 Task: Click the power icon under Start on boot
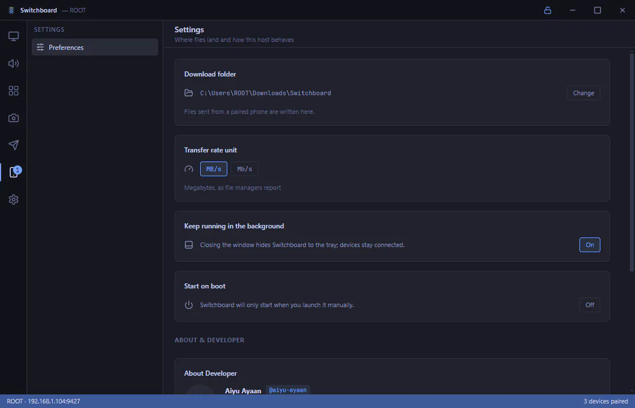tap(189, 305)
